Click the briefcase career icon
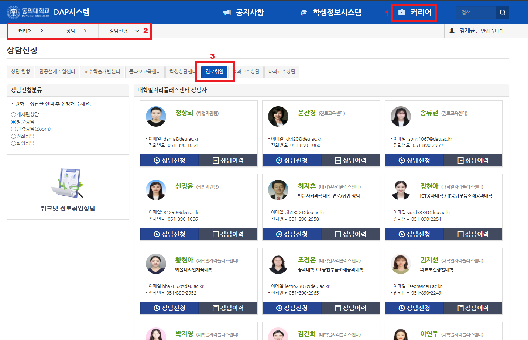528x340 pixels. click(x=402, y=13)
